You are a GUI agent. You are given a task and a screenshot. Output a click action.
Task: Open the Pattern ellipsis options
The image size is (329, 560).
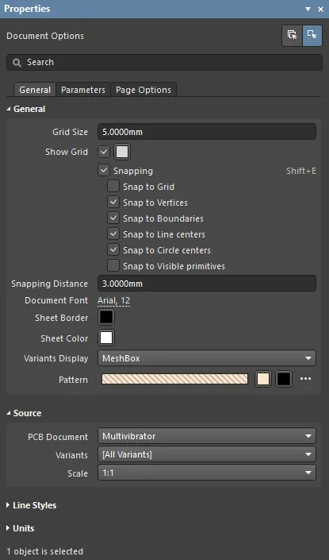tap(305, 379)
